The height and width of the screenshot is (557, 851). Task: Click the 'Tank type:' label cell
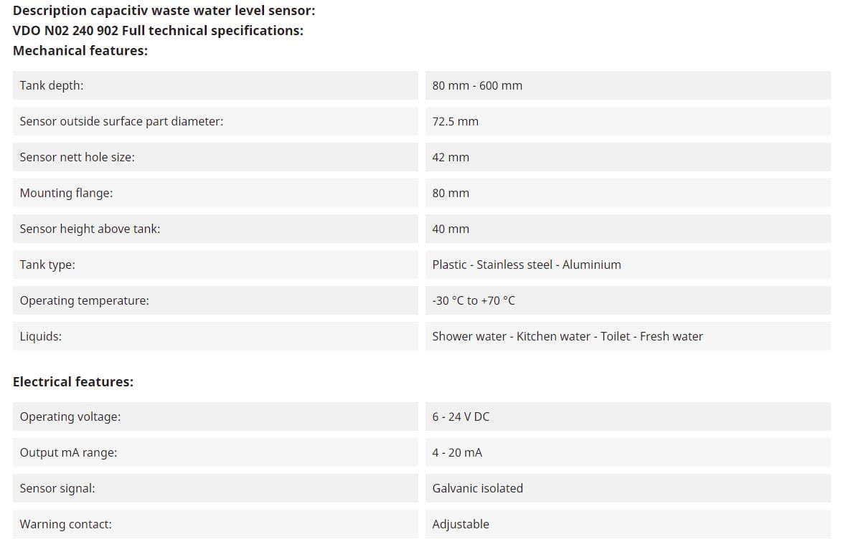(47, 265)
